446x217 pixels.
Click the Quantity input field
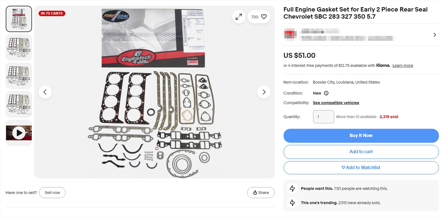(x=323, y=116)
